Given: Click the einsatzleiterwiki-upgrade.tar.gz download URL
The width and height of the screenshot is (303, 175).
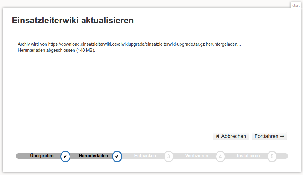Looking at the screenshot, I should (126, 44).
